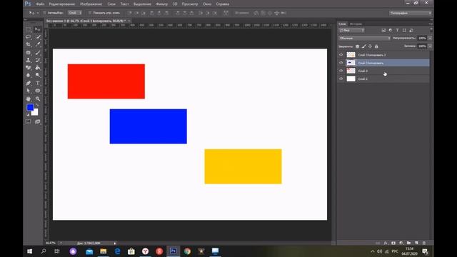Select the Brush tool
Image resolution: width=457 pixels, height=257 pixels.
click(x=38, y=53)
